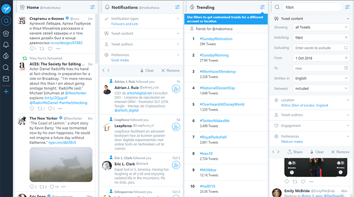
Task: Click the Home column vertical scrollbar
Action: (x=96, y=44)
